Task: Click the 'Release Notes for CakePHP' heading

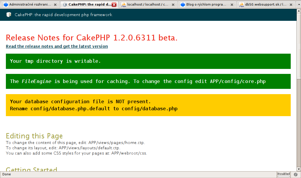Action: coord(92,38)
